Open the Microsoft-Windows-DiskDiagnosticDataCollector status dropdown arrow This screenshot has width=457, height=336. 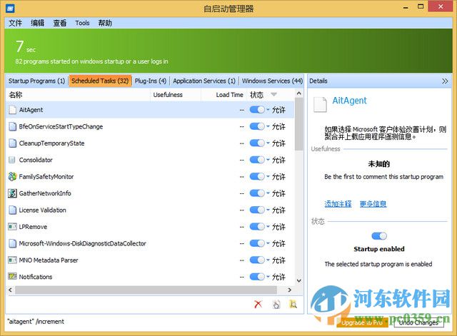tap(268, 243)
